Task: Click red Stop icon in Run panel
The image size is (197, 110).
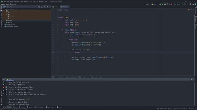Action: [3, 87]
